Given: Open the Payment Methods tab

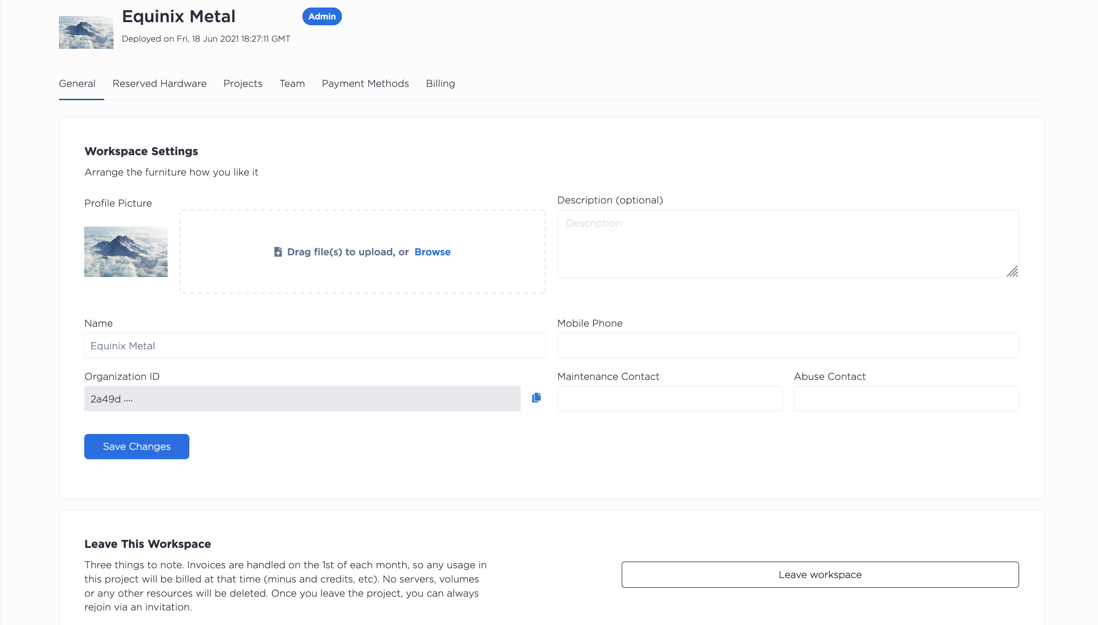Looking at the screenshot, I should click(365, 83).
